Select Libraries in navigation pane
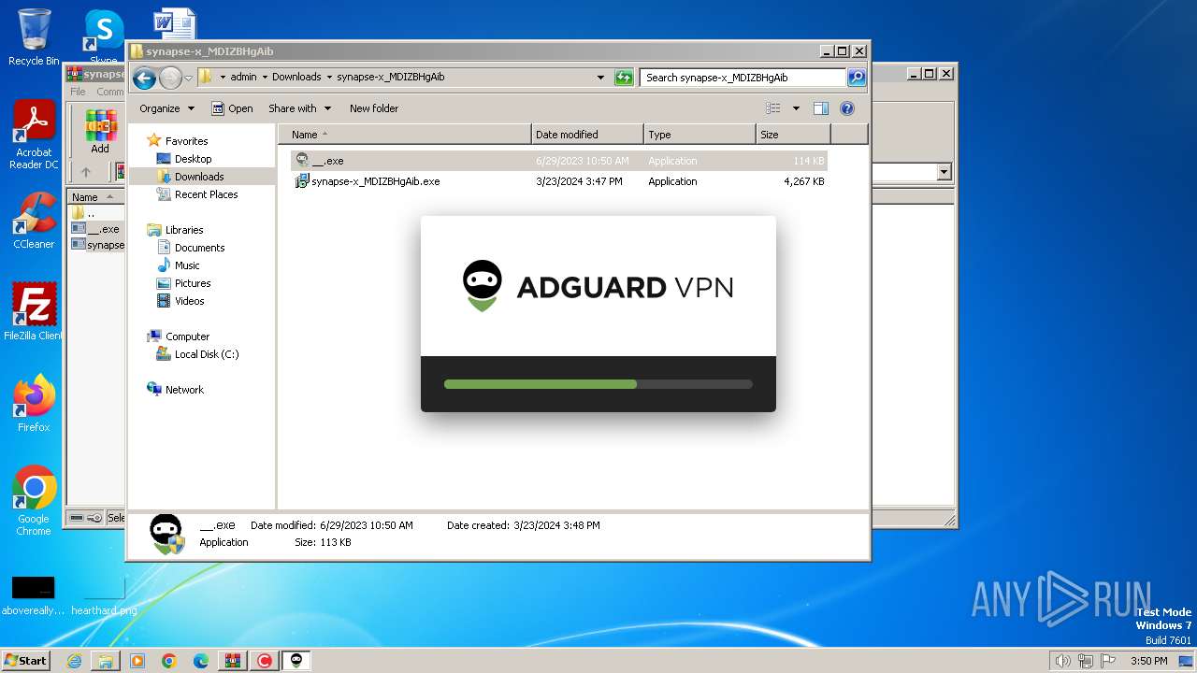Viewport: 1197px width, 673px height. tap(184, 230)
